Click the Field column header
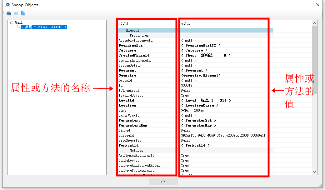The height and width of the screenshot is (190, 325). (123, 24)
